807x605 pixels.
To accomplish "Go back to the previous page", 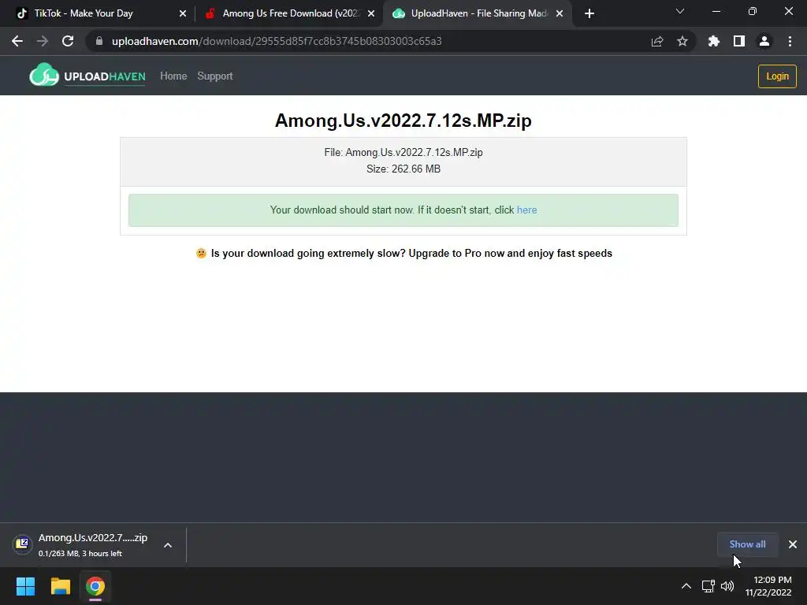I will click(17, 41).
